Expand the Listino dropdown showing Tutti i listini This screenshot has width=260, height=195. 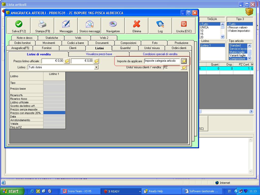click(x=96, y=67)
